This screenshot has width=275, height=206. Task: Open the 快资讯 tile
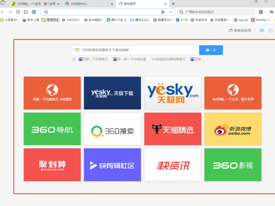173,165
